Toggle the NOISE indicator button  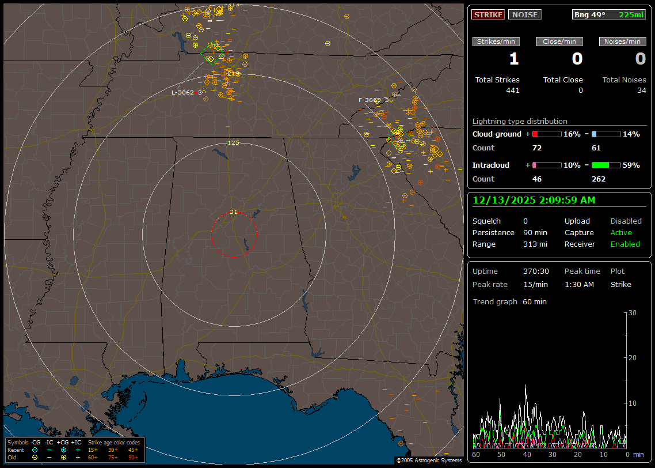[524, 15]
